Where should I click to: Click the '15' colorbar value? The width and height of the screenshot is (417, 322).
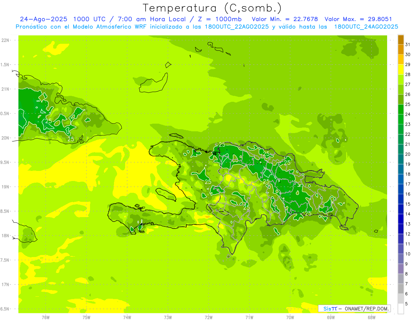pos(408,204)
